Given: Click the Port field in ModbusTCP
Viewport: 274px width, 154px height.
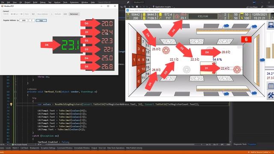Looking at the screenshot, I should click(33, 14).
